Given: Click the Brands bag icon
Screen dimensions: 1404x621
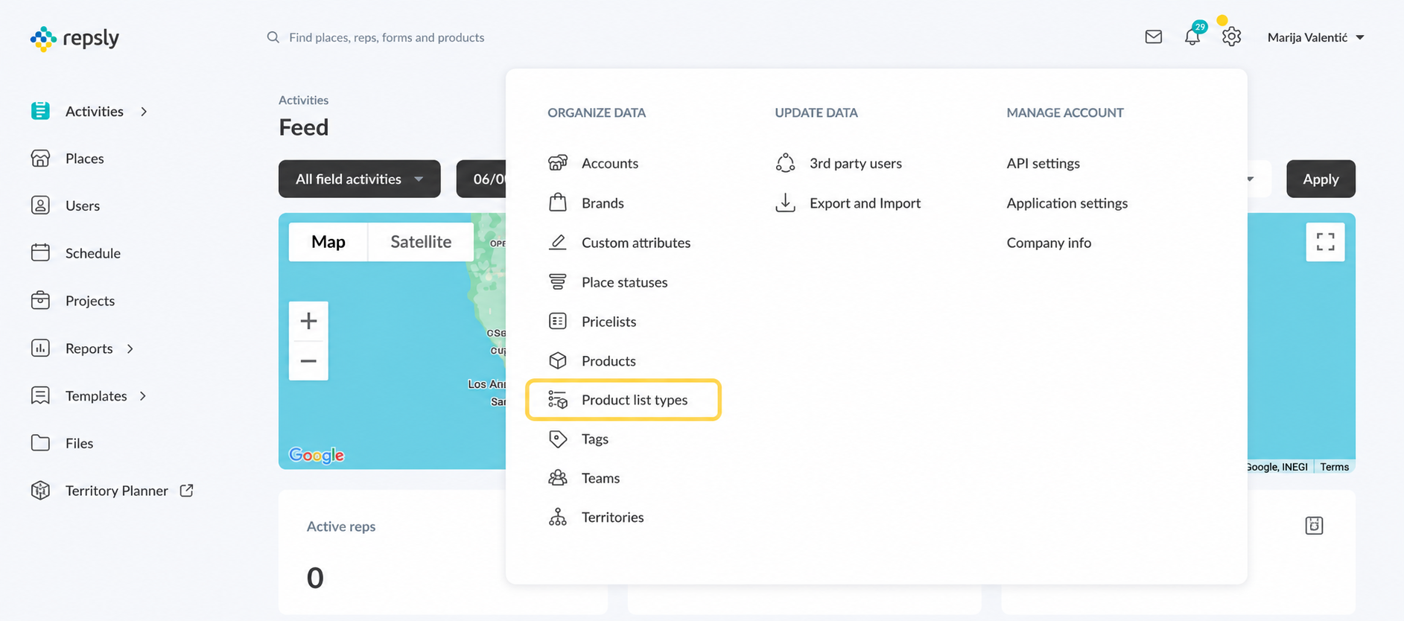Looking at the screenshot, I should point(558,203).
